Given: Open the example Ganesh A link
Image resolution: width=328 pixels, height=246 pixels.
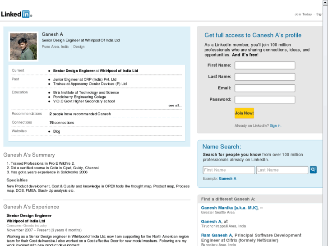Looking at the screenshot, I should [227, 179].
